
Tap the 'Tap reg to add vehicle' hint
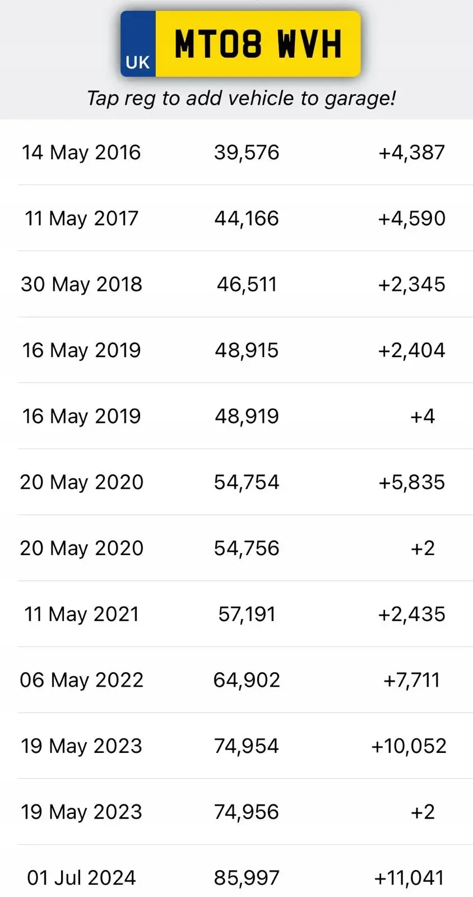[241, 98]
